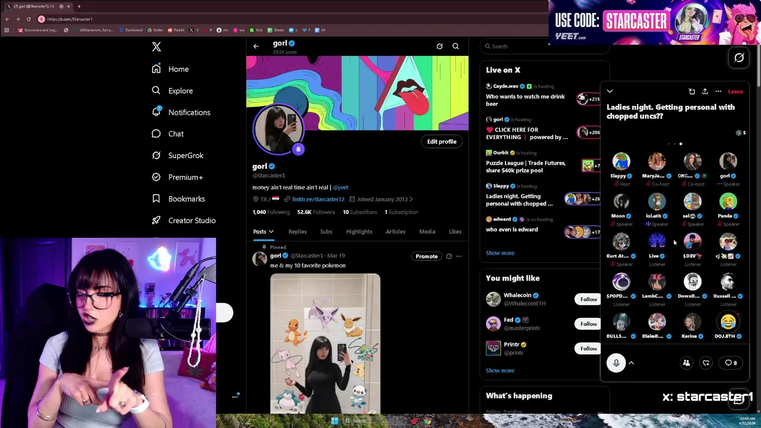Click the browser address bar URL
The height and width of the screenshot is (428, 761).
pyautogui.click(x=70, y=19)
